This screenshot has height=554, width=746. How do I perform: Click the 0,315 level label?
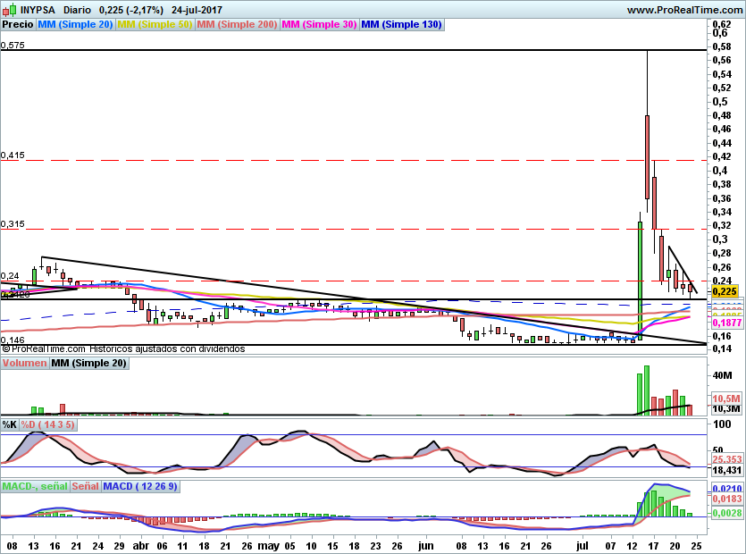(13, 224)
